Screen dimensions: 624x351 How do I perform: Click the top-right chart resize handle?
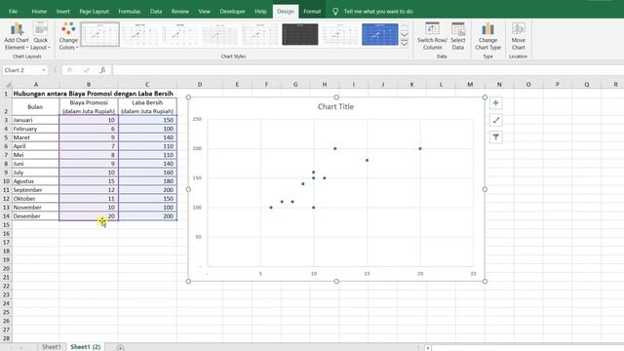pos(485,97)
